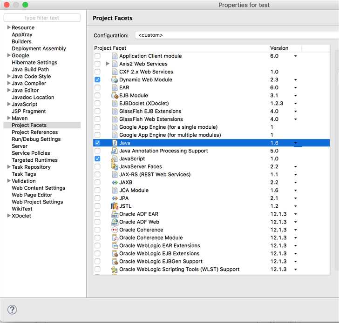Click the type filter text field

point(42,18)
